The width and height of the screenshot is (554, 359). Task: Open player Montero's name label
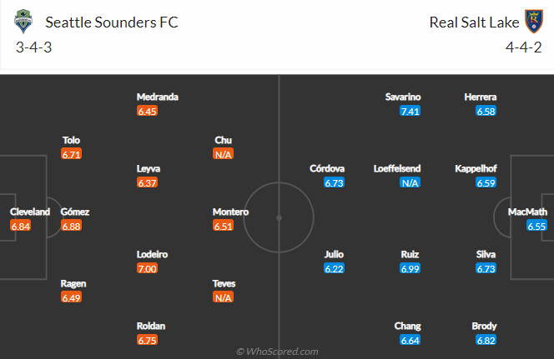[x=231, y=212]
